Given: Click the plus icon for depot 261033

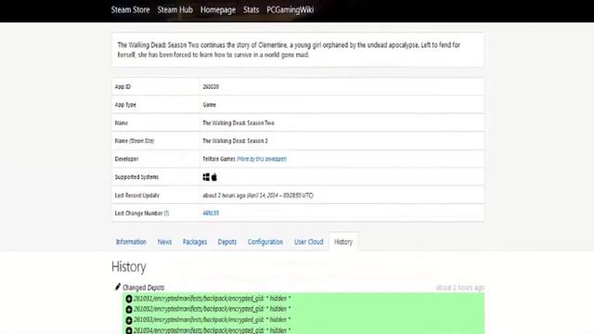Looking at the screenshot, I should (129, 320).
